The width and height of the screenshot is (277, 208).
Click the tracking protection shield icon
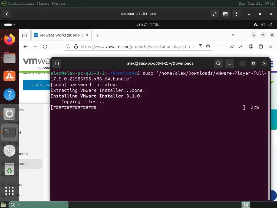pos(68,46)
